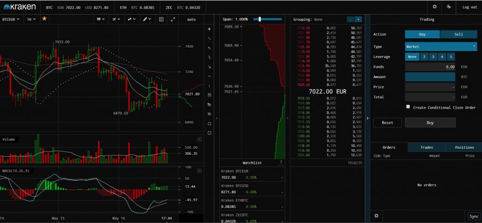The image size is (482, 223).
Task: Open Kraken ETHBTC in watchlist
Action: tap(252, 203)
